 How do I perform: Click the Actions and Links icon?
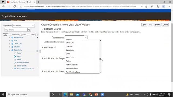click(x=15, y=63)
